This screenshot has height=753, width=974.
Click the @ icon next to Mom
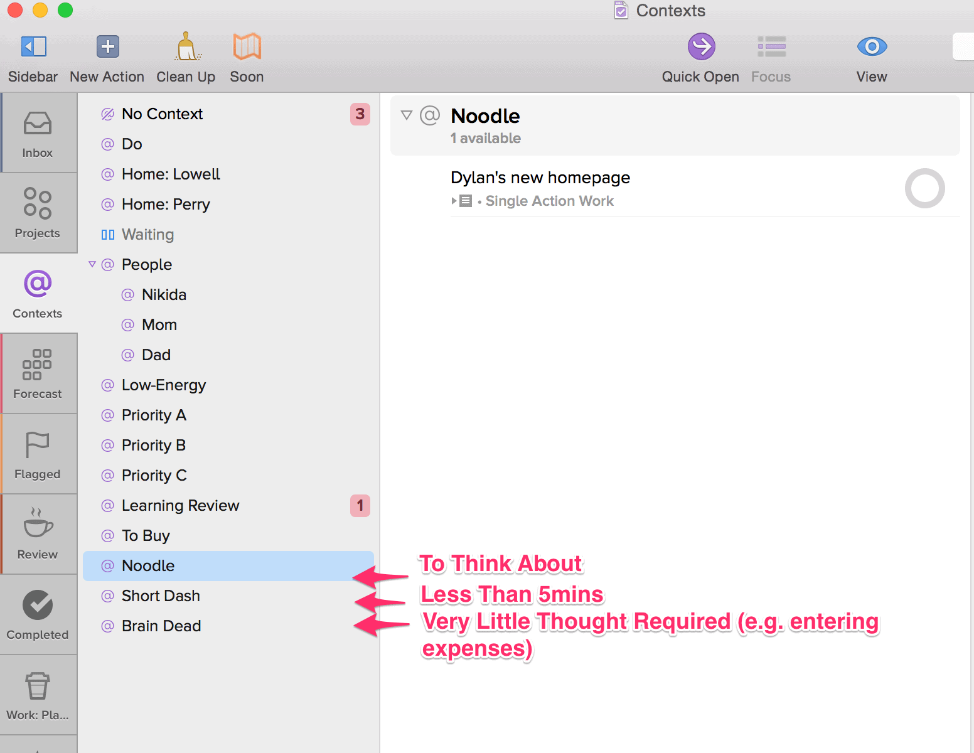click(128, 325)
